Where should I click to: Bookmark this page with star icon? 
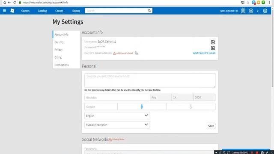coord(248,3)
